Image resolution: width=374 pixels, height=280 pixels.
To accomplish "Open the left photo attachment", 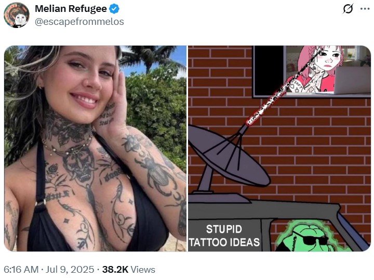I will [95, 148].
